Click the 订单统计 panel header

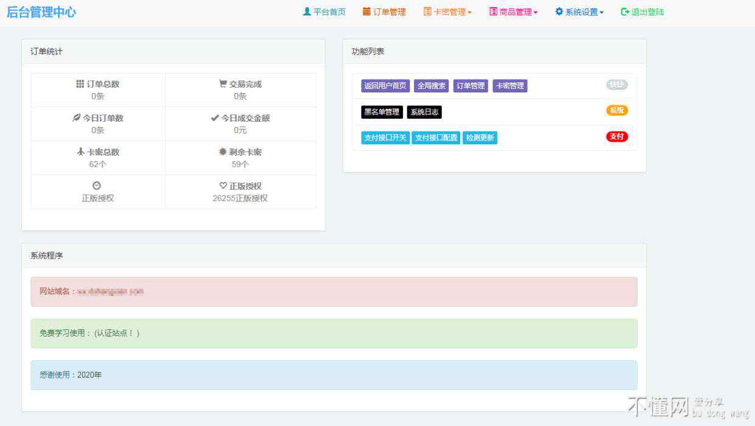[173, 52]
